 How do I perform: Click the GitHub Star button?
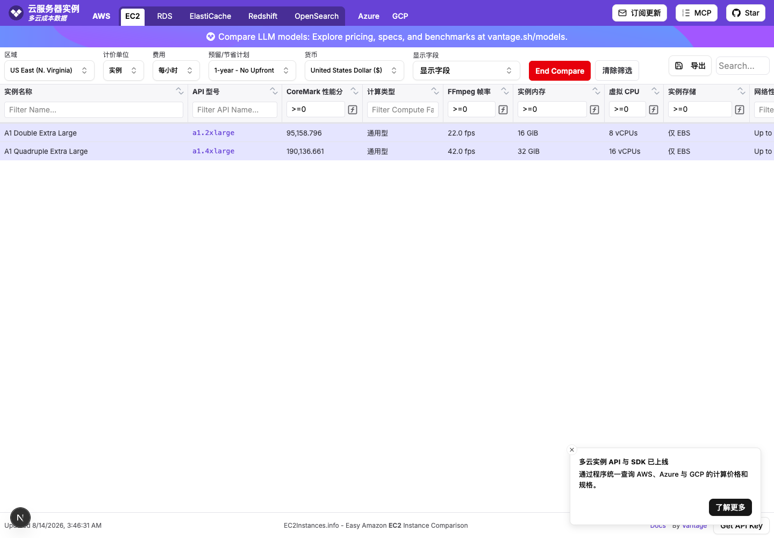coord(746,13)
